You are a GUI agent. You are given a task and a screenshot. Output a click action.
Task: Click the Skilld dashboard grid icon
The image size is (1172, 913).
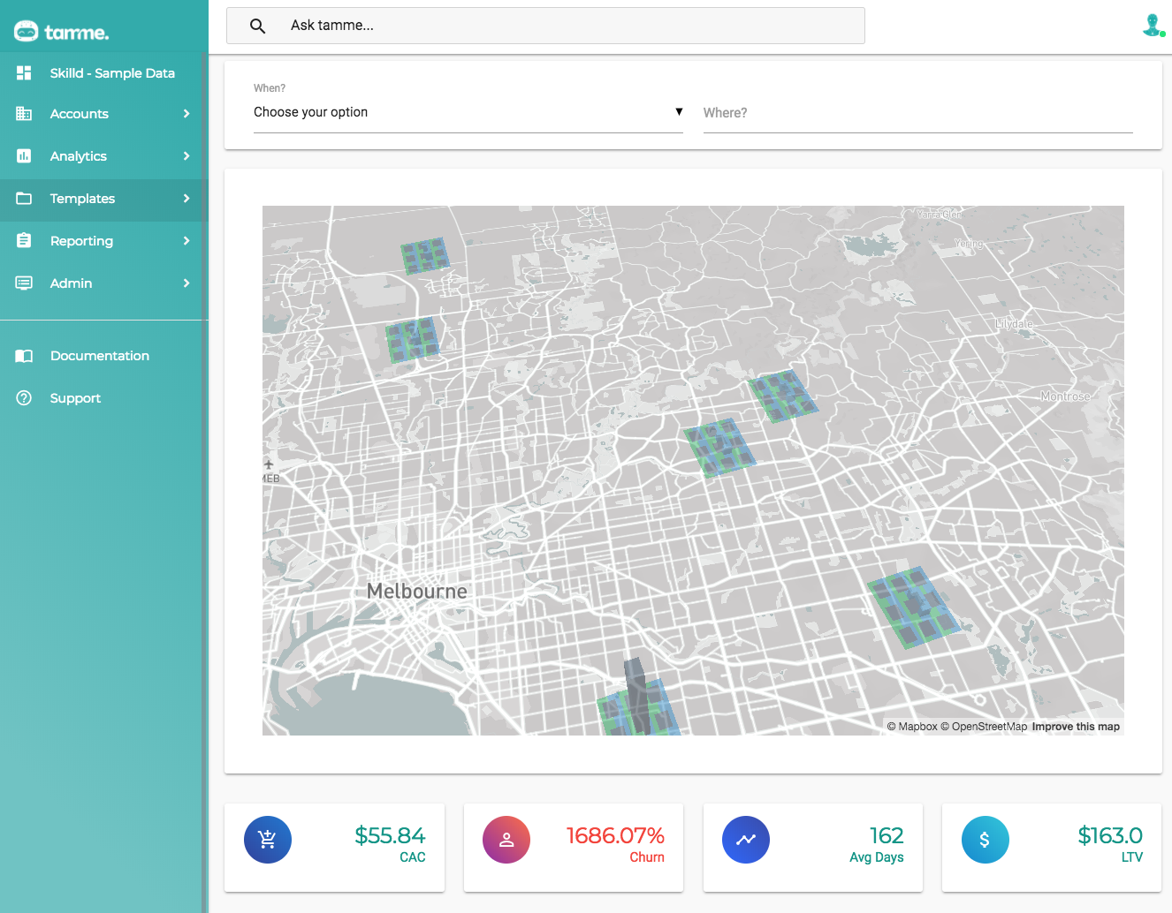tap(24, 73)
